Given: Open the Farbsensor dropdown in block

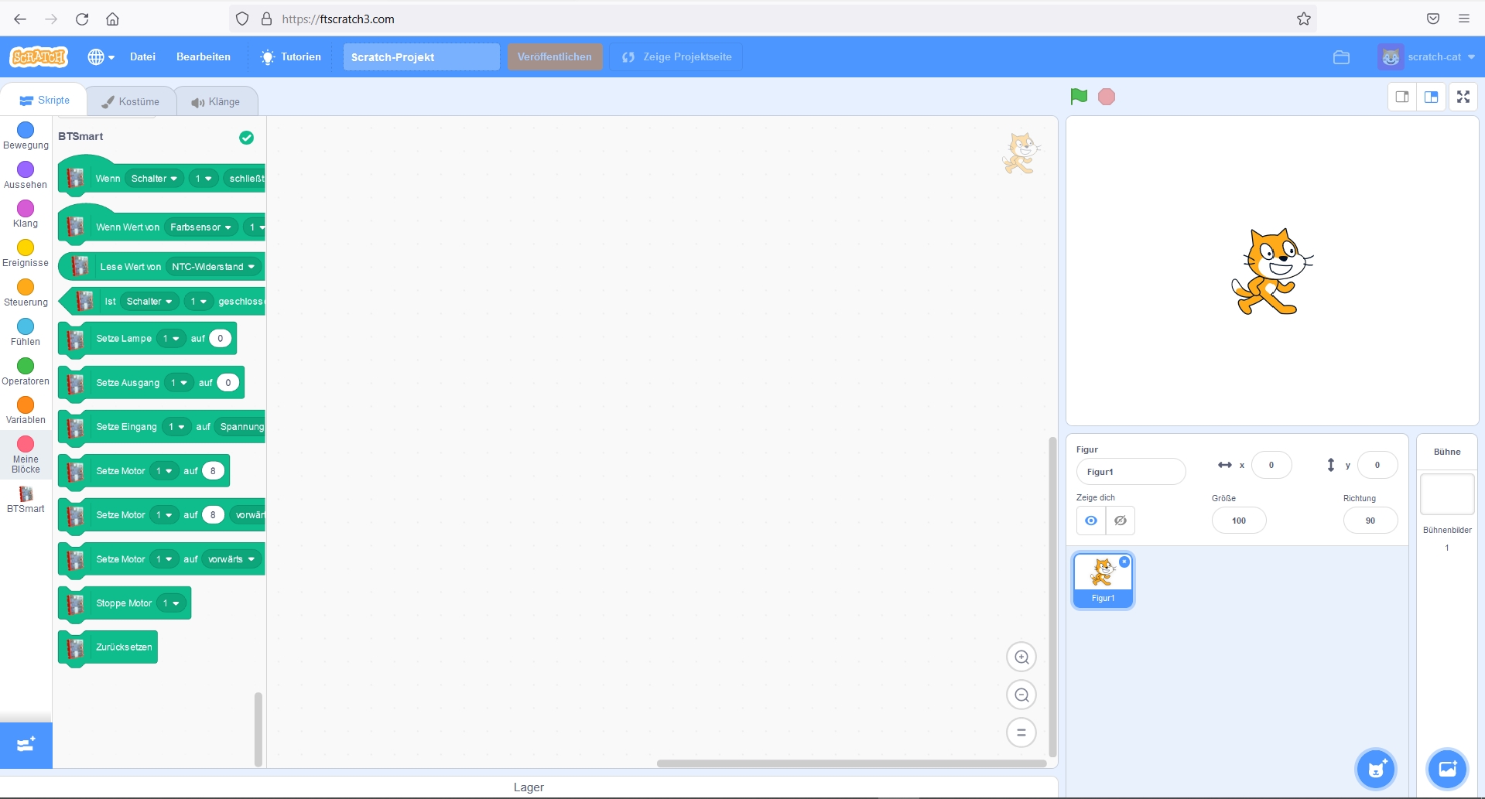Looking at the screenshot, I should click(200, 227).
